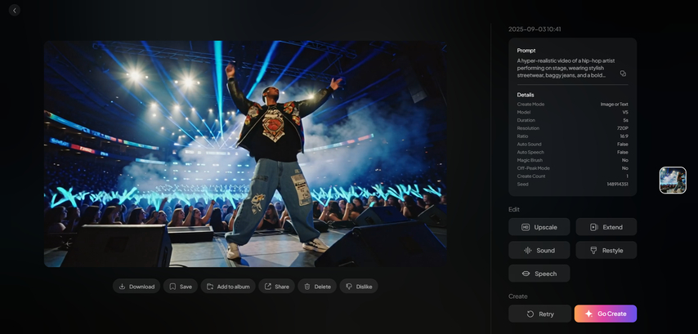Retry the generation
Viewport: 698px width, 334px height.
[x=540, y=314]
